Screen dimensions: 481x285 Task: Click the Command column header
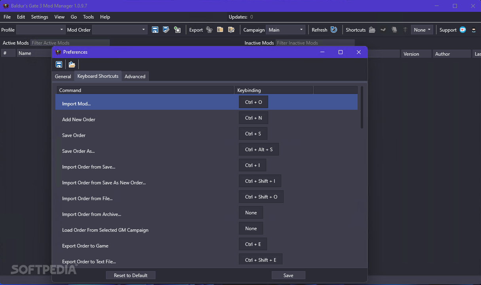click(145, 90)
